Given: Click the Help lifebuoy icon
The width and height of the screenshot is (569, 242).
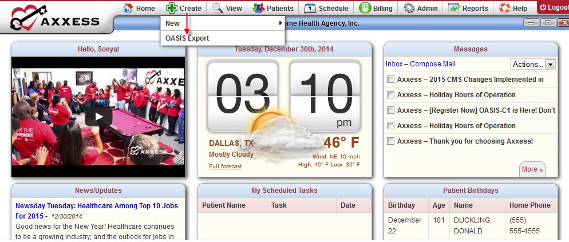Looking at the screenshot, I should coord(504,8).
